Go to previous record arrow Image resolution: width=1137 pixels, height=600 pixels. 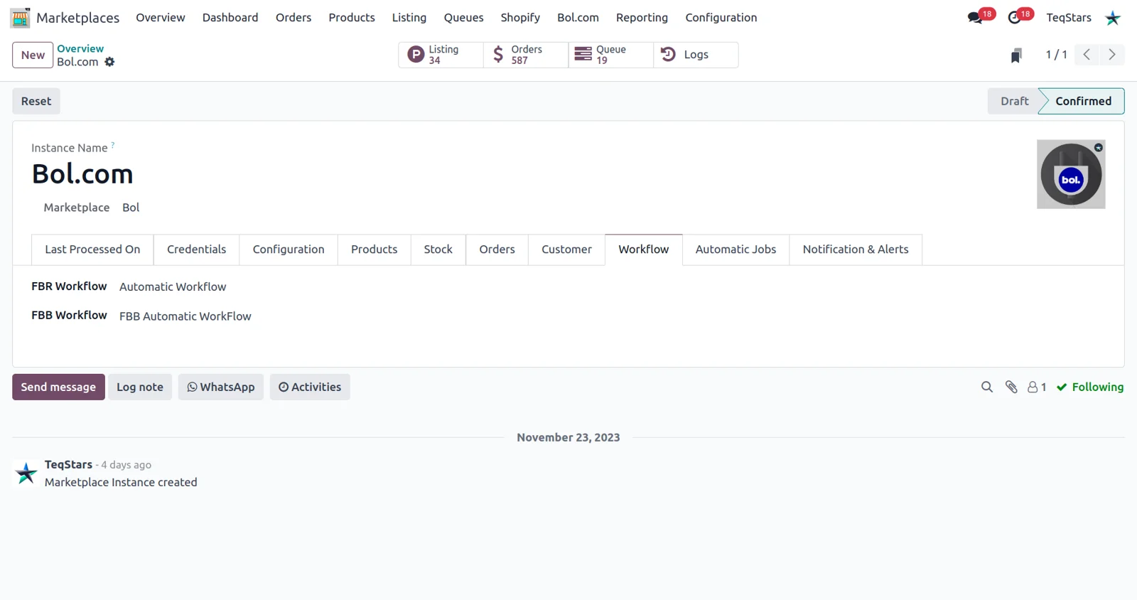pyautogui.click(x=1087, y=55)
